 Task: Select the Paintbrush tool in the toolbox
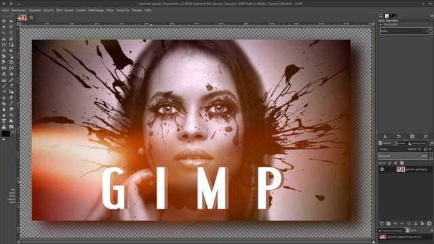pos(3,86)
